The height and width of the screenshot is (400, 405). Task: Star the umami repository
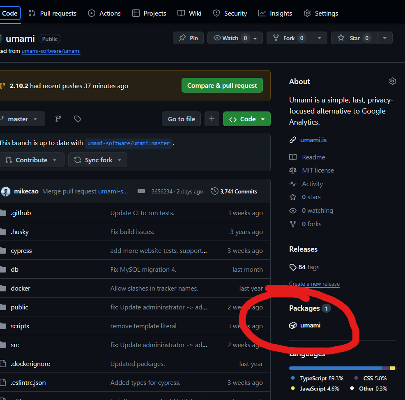(354, 38)
